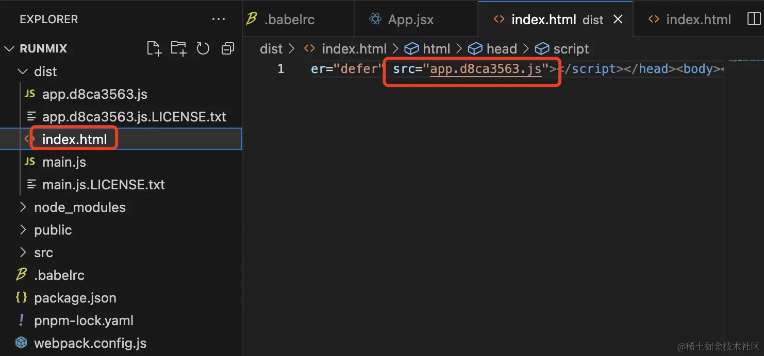Click the braces icon beside package.json

pos(21,297)
